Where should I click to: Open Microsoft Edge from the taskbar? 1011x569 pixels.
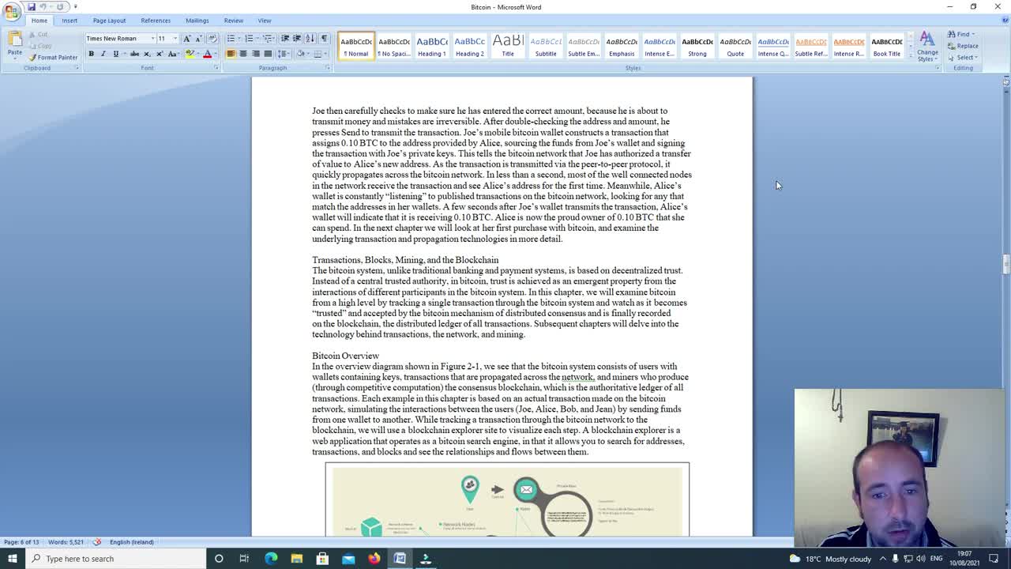(x=271, y=559)
